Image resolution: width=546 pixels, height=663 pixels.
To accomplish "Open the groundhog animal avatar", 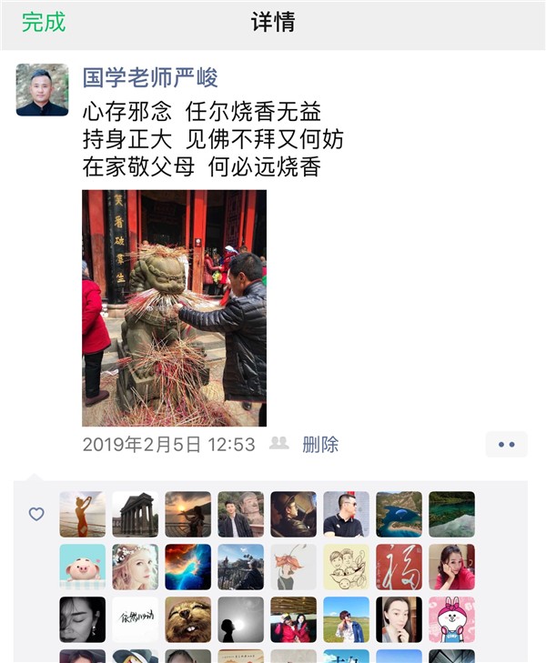I will click(x=187, y=619).
